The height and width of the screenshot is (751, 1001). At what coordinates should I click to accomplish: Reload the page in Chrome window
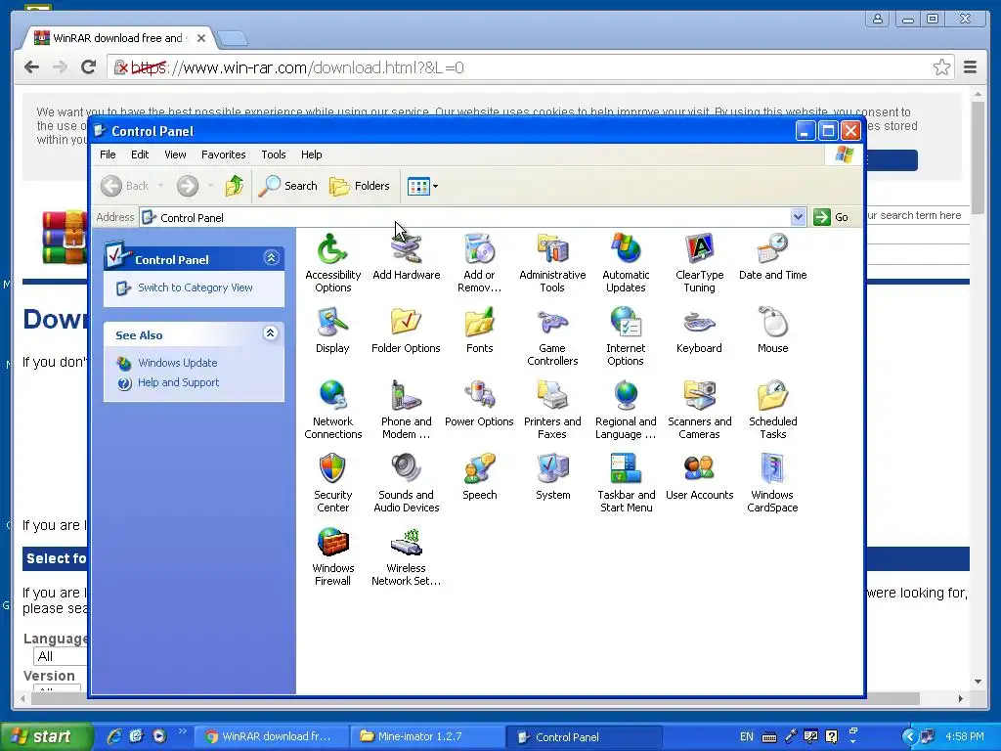pos(89,67)
